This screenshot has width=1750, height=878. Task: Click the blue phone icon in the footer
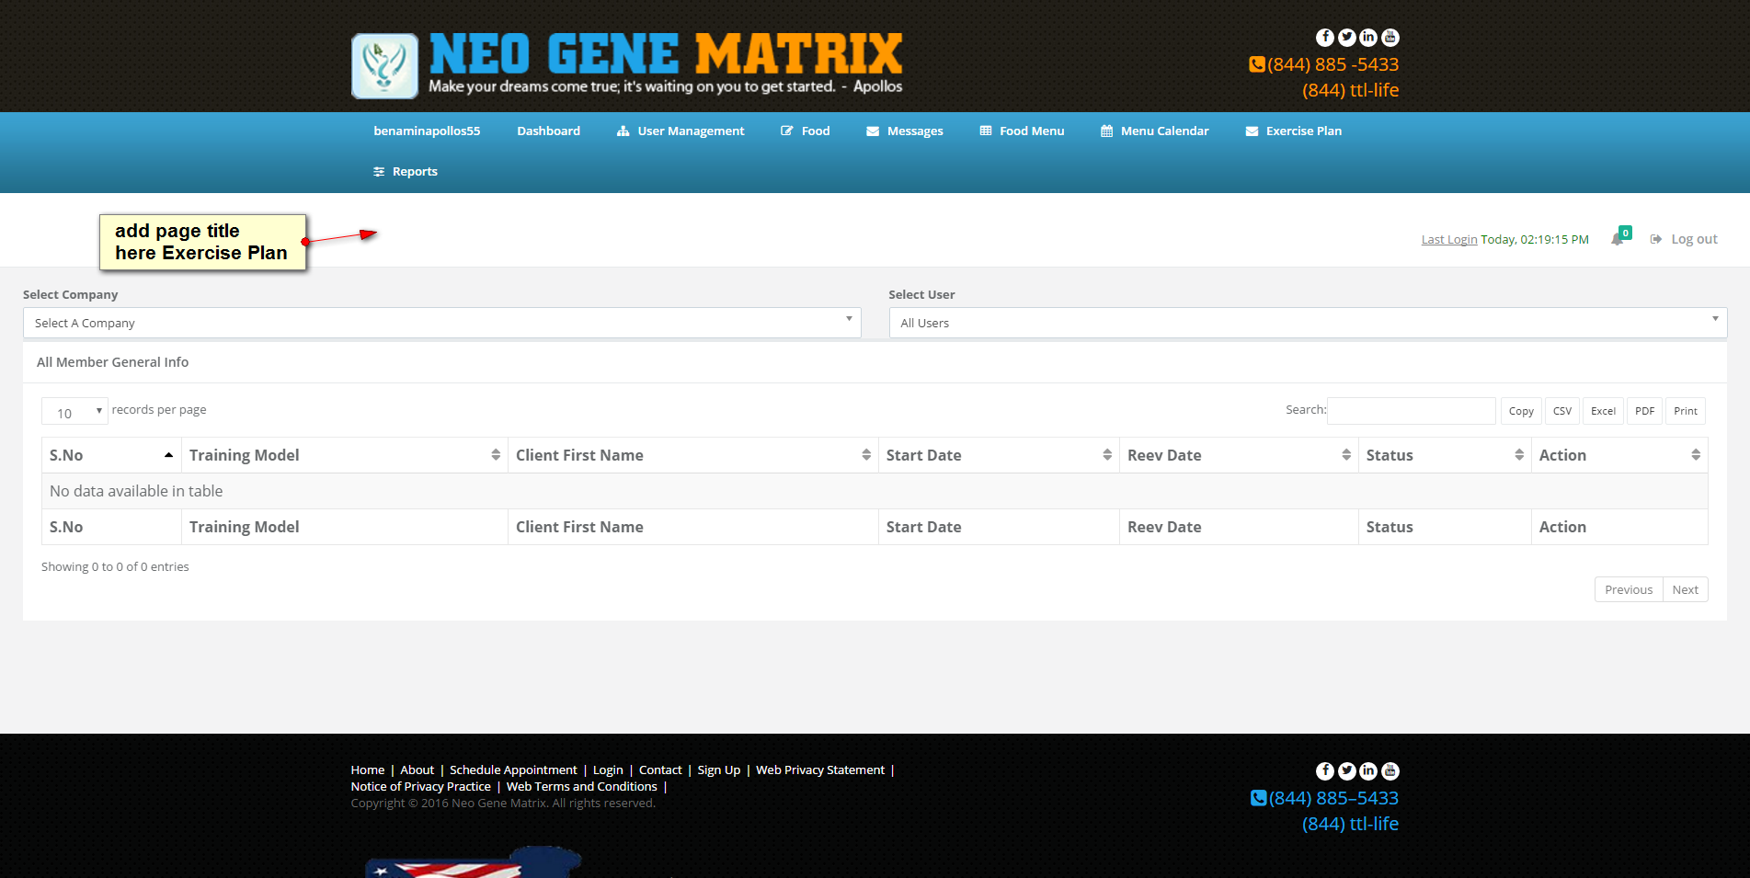click(x=1259, y=798)
